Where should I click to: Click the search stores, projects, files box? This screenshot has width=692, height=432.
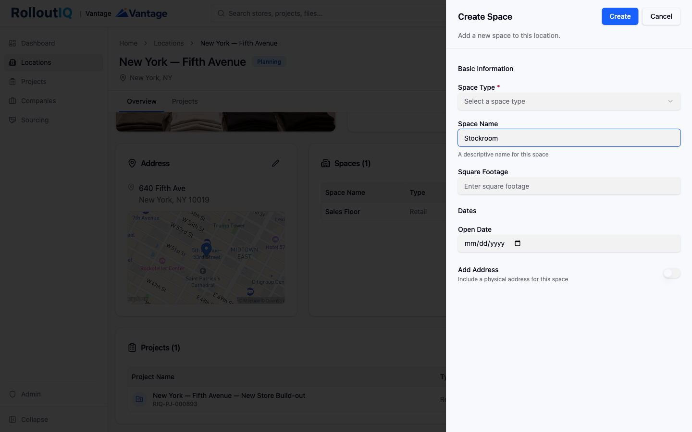[x=329, y=13]
